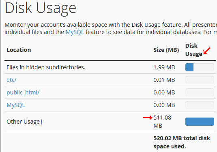
Task: Click the etc/ disk usage bar
Action: pyautogui.click(x=200, y=80)
